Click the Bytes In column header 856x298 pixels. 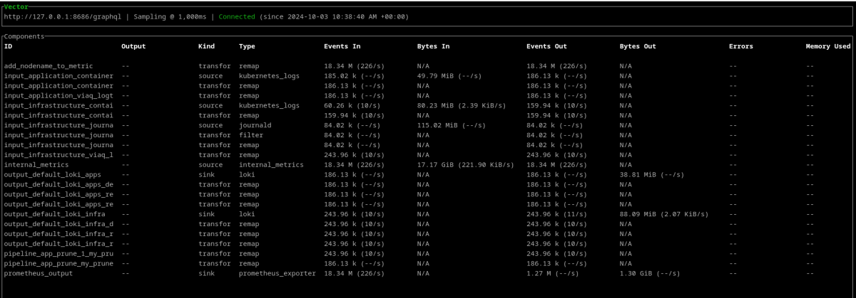434,46
